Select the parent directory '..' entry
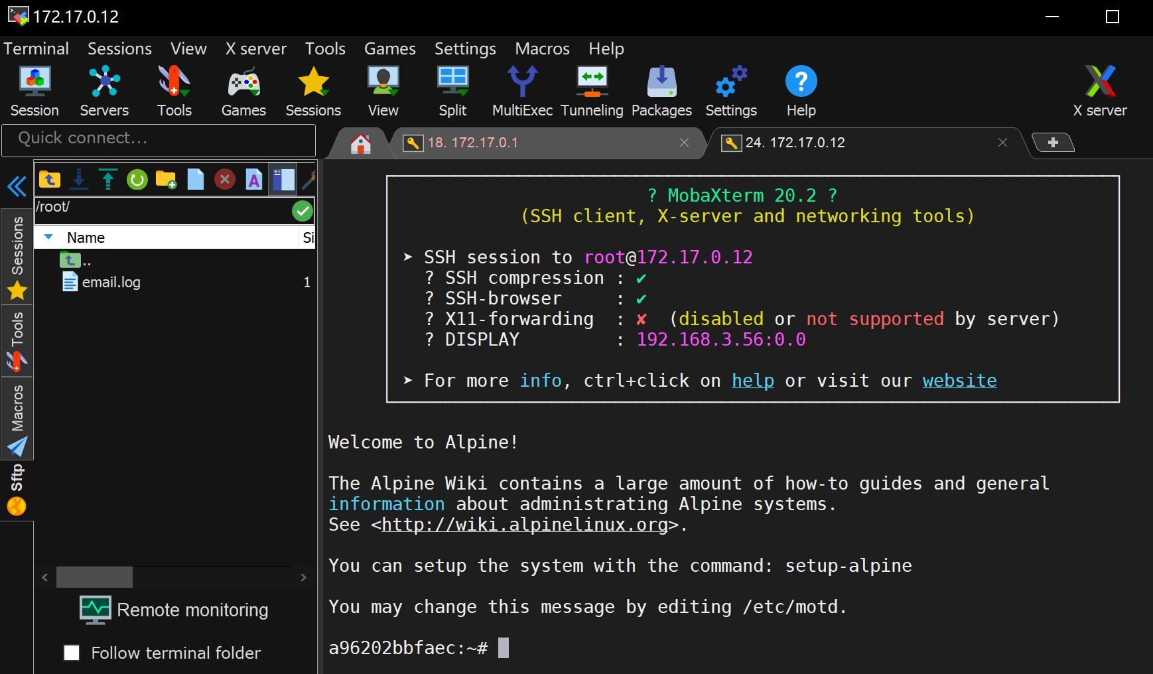This screenshot has height=674, width=1153. [x=76, y=261]
